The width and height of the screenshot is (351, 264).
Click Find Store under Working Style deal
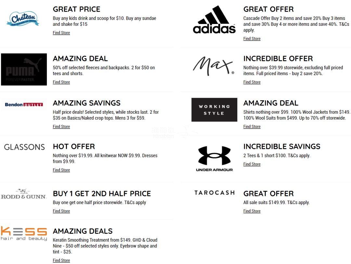click(x=252, y=126)
